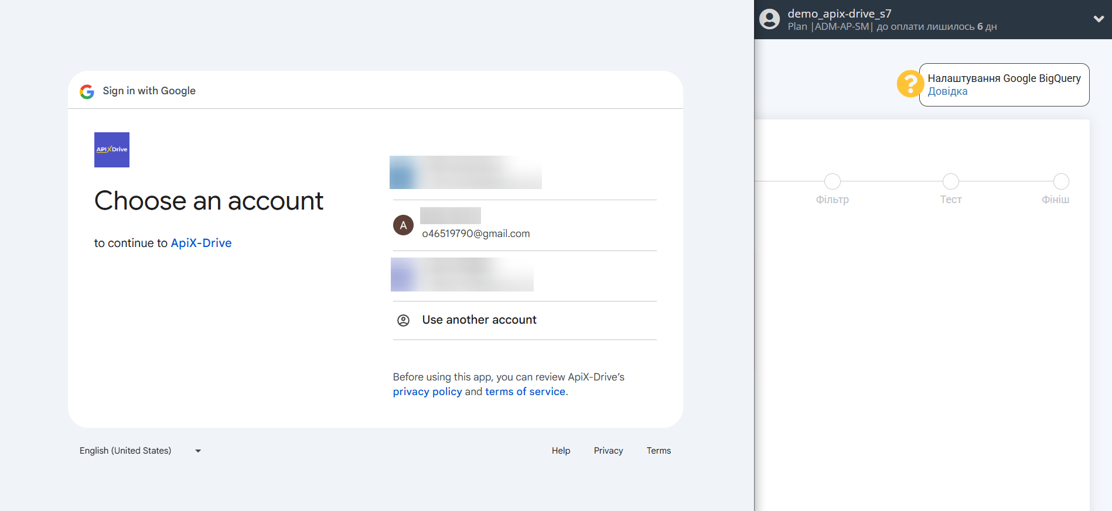Viewport: 1112px width, 511px height.
Task: Open the terms of service link
Action: click(525, 392)
